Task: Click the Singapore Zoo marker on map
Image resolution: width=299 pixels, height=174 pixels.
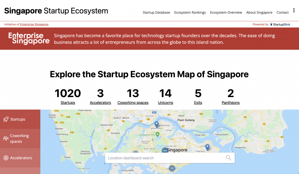Action: coord(158,135)
